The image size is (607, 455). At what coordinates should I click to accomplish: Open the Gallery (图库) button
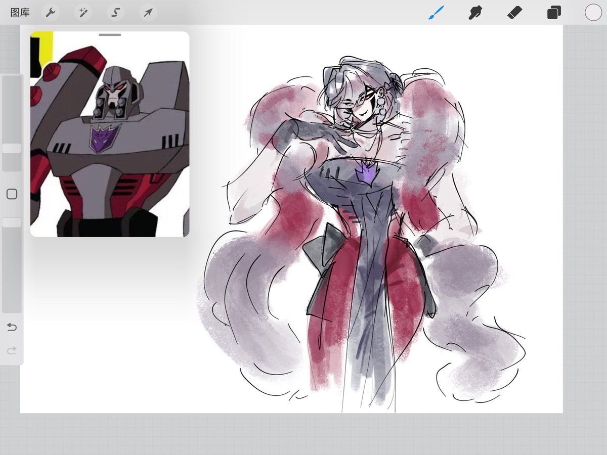click(20, 13)
